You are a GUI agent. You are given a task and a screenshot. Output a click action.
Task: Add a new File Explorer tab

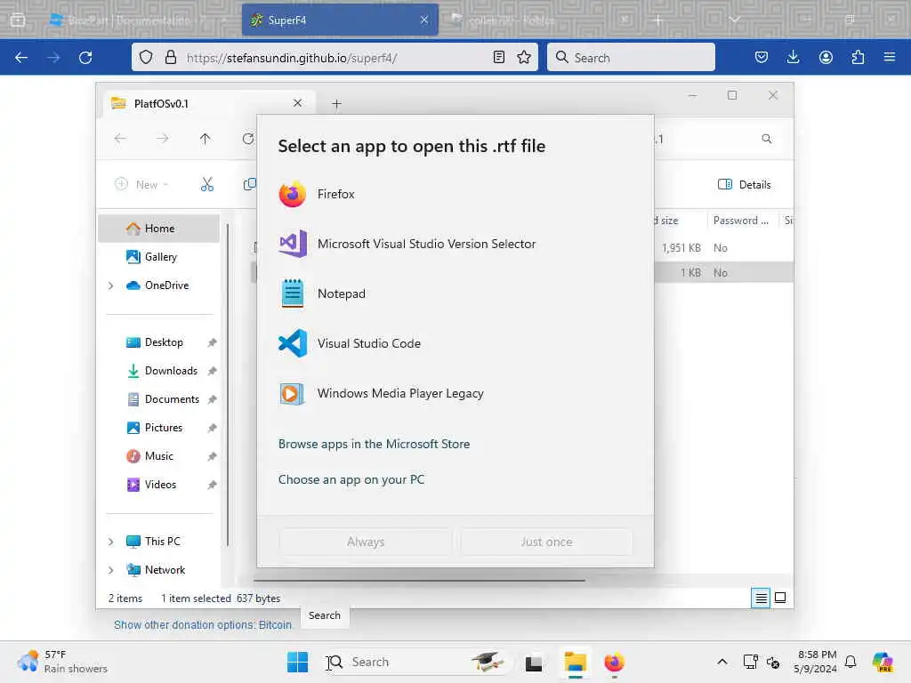(x=336, y=104)
